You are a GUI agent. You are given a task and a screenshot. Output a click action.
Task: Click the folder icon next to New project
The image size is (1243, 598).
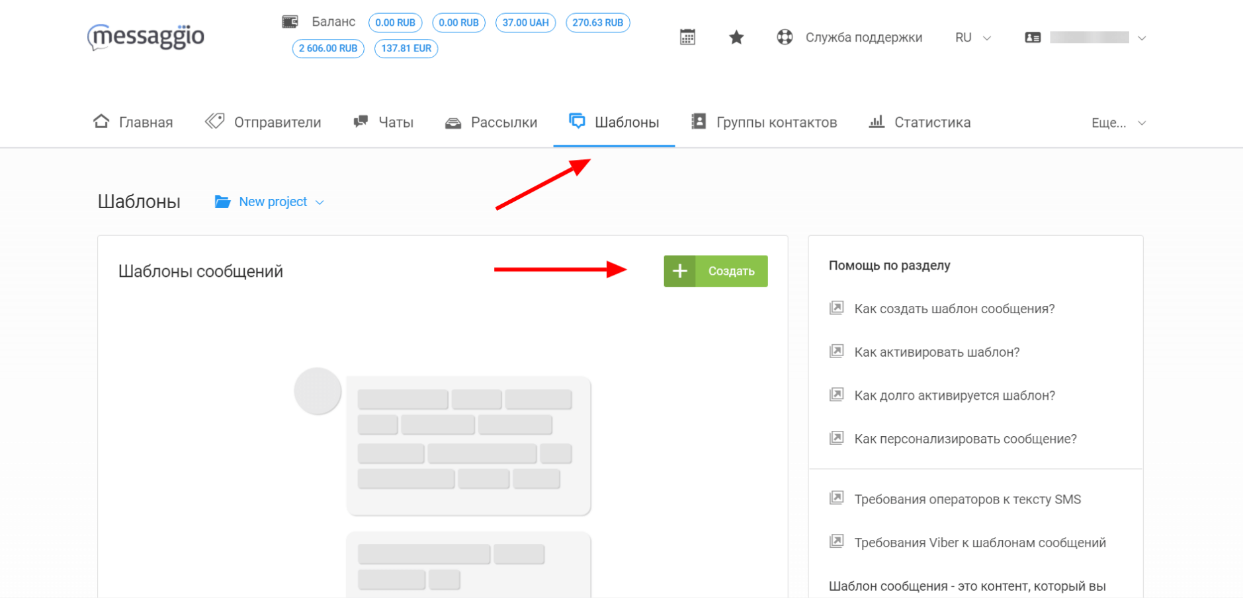click(222, 202)
